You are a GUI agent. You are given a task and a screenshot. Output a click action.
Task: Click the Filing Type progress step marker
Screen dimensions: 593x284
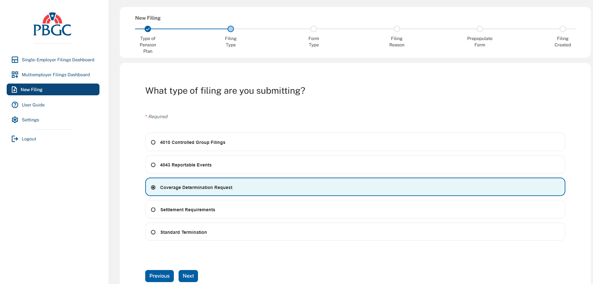click(x=231, y=29)
